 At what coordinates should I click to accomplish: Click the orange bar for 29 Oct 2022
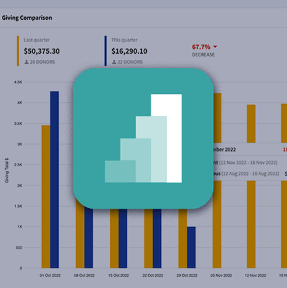pos(183,239)
